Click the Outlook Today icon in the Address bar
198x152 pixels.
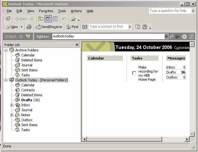tap(28, 36)
